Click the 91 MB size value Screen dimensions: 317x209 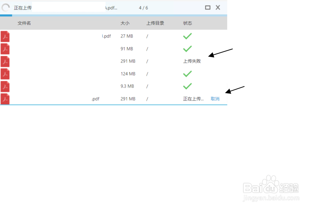[127, 49]
